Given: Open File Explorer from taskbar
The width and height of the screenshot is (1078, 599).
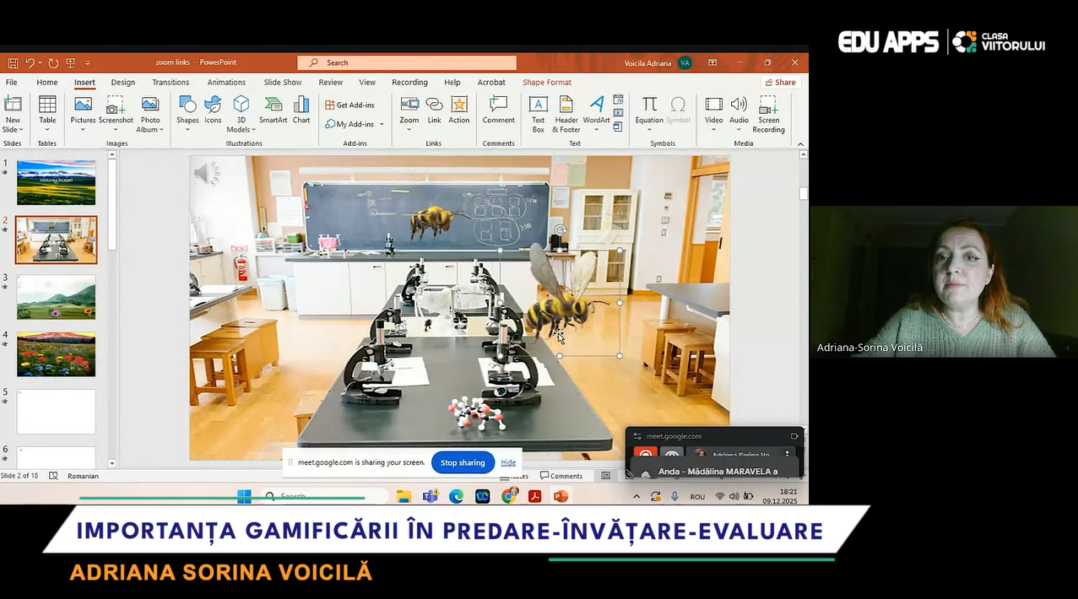Looking at the screenshot, I should pyautogui.click(x=404, y=496).
